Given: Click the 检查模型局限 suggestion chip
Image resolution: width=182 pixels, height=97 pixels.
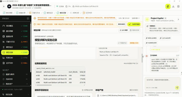Looking at the screenshot, I should click(x=151, y=43).
